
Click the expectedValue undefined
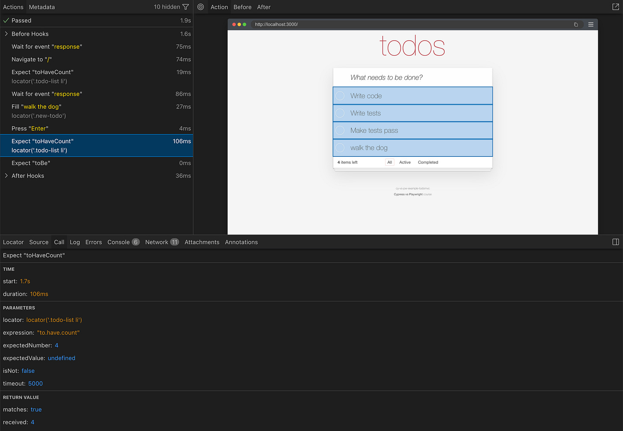pyautogui.click(x=62, y=358)
